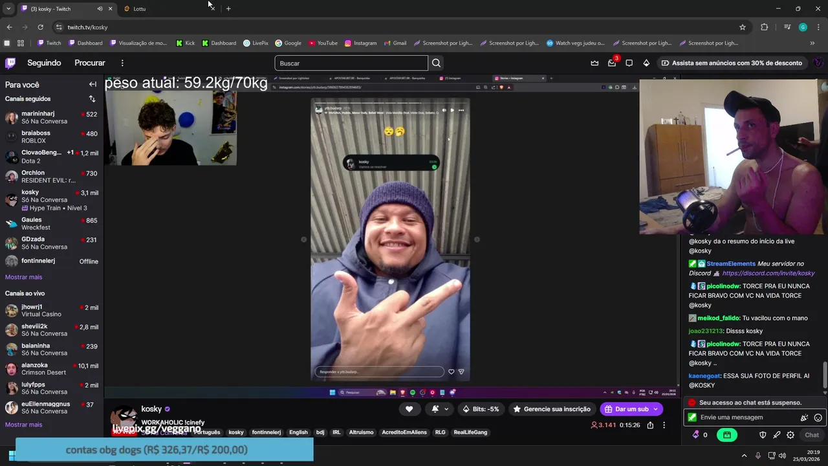The width and height of the screenshot is (828, 466).
Task: Open alanzoka Crimson Desert channel
Action: [52, 369]
